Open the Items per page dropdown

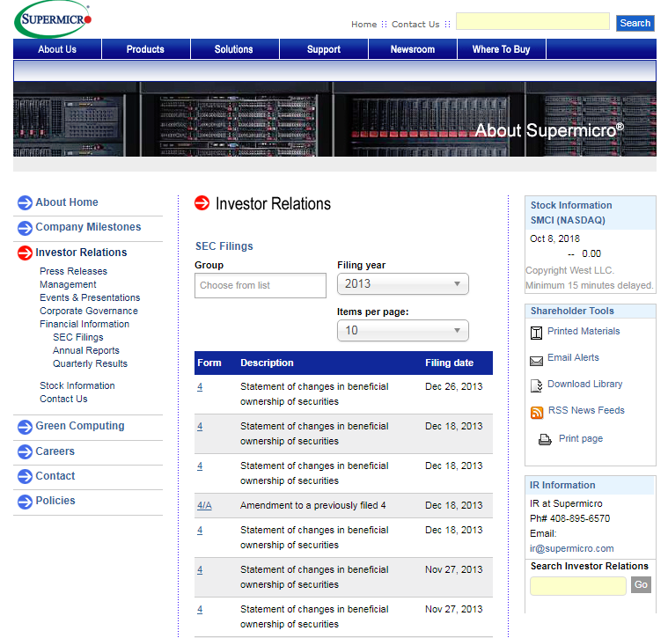click(x=402, y=331)
